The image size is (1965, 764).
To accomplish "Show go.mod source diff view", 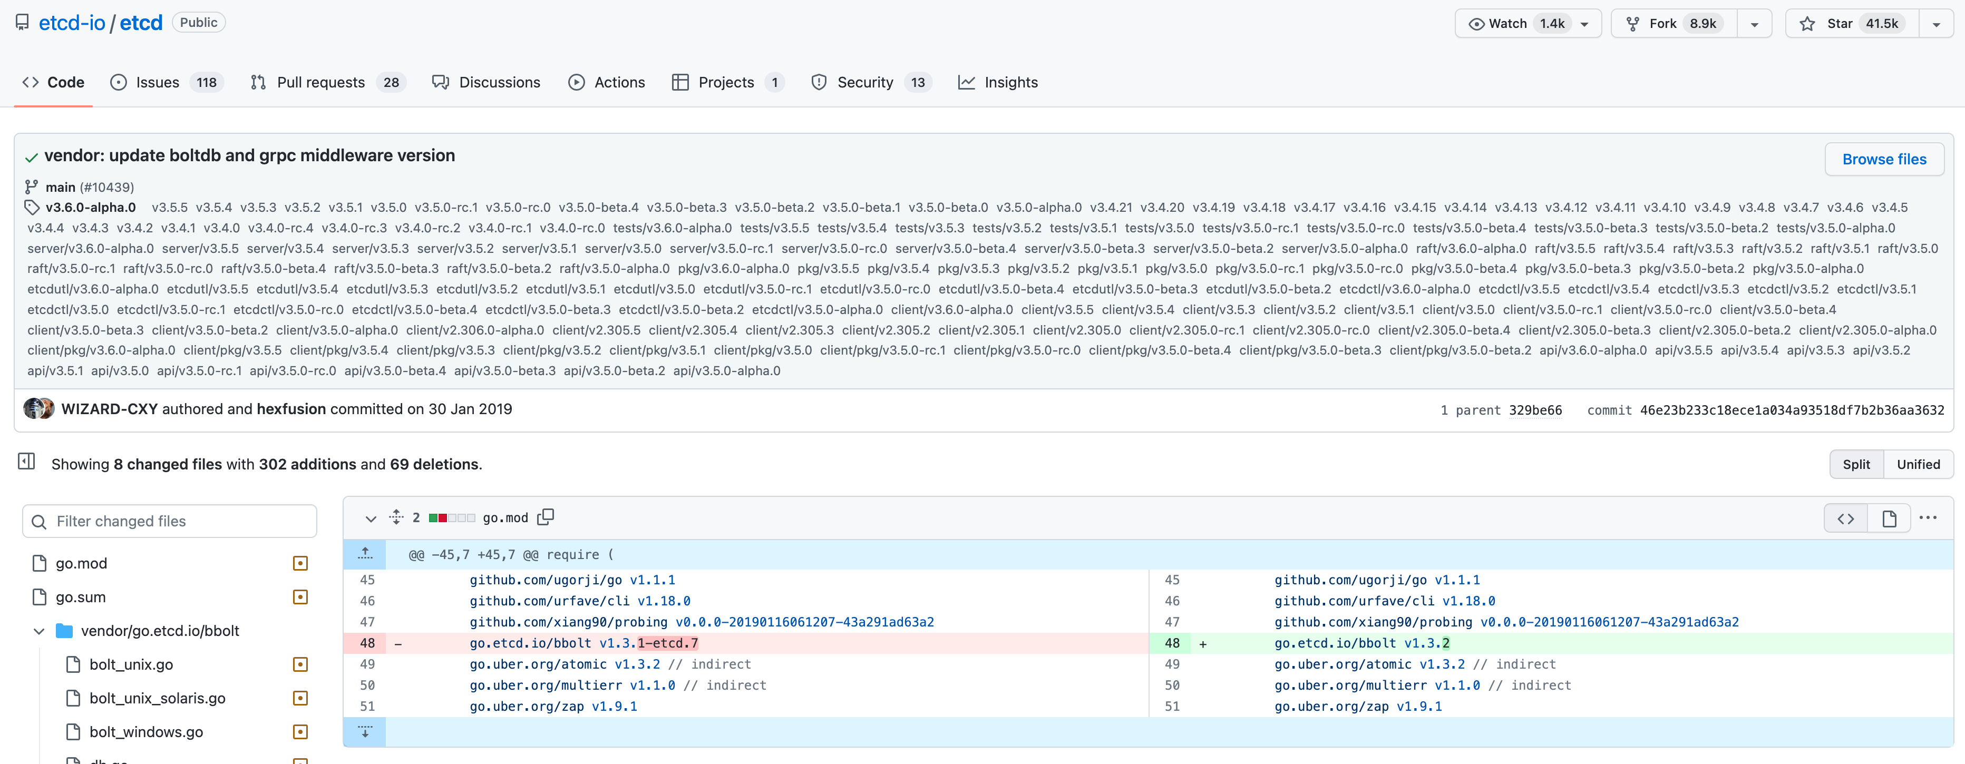I will tap(1845, 518).
